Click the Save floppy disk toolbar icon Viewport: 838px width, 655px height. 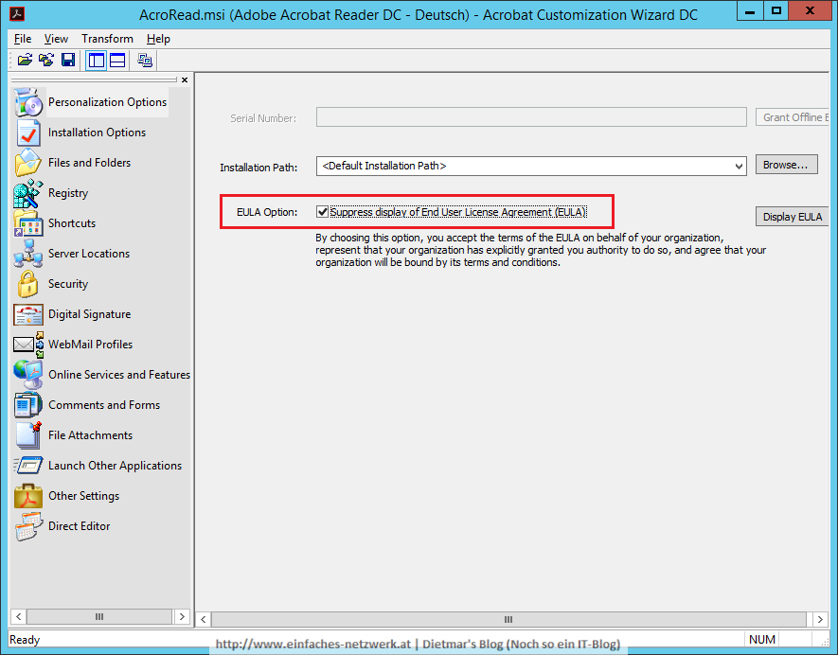68,60
